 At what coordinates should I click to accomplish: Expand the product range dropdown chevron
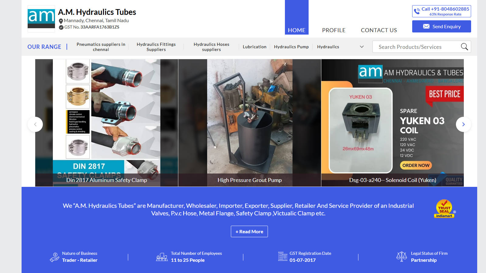point(361,47)
